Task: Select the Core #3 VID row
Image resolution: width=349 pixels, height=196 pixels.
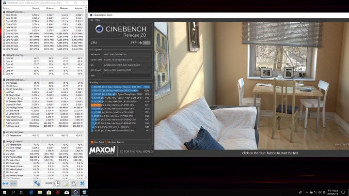Action: pos(43,24)
